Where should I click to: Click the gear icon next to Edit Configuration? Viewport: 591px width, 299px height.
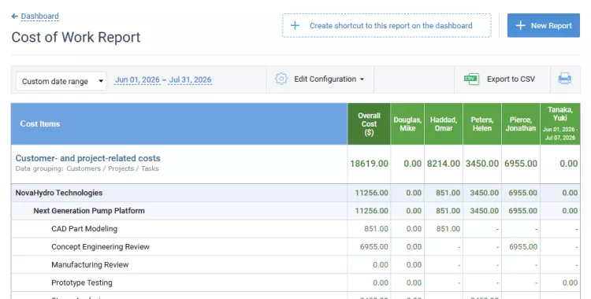(281, 79)
